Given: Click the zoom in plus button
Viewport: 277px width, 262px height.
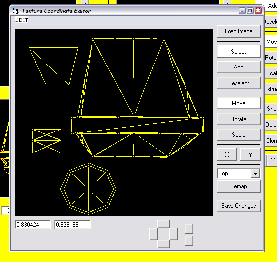Looking at the screenshot, I should [189, 229].
